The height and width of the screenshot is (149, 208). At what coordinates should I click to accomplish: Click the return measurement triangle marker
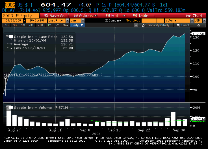(5, 77)
